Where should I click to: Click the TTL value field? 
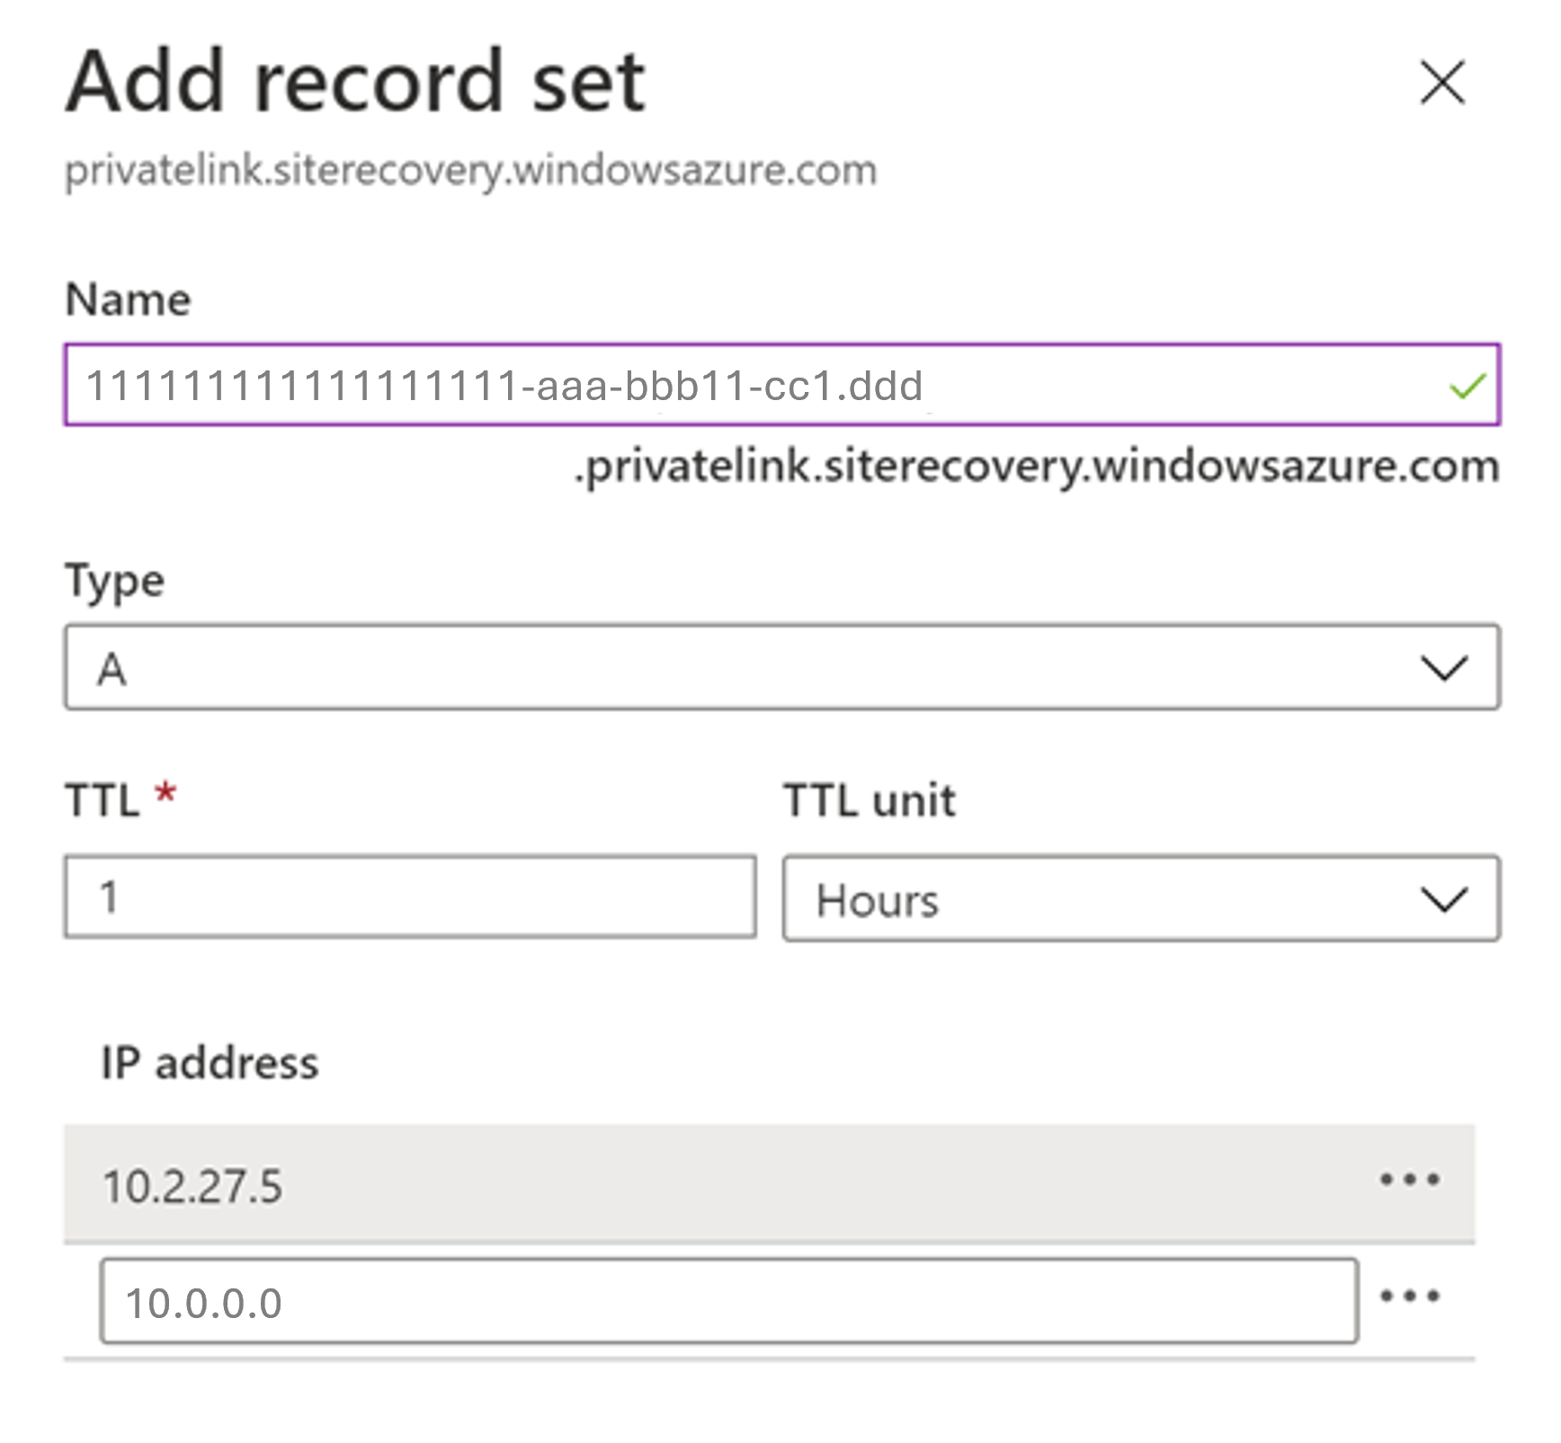410,897
